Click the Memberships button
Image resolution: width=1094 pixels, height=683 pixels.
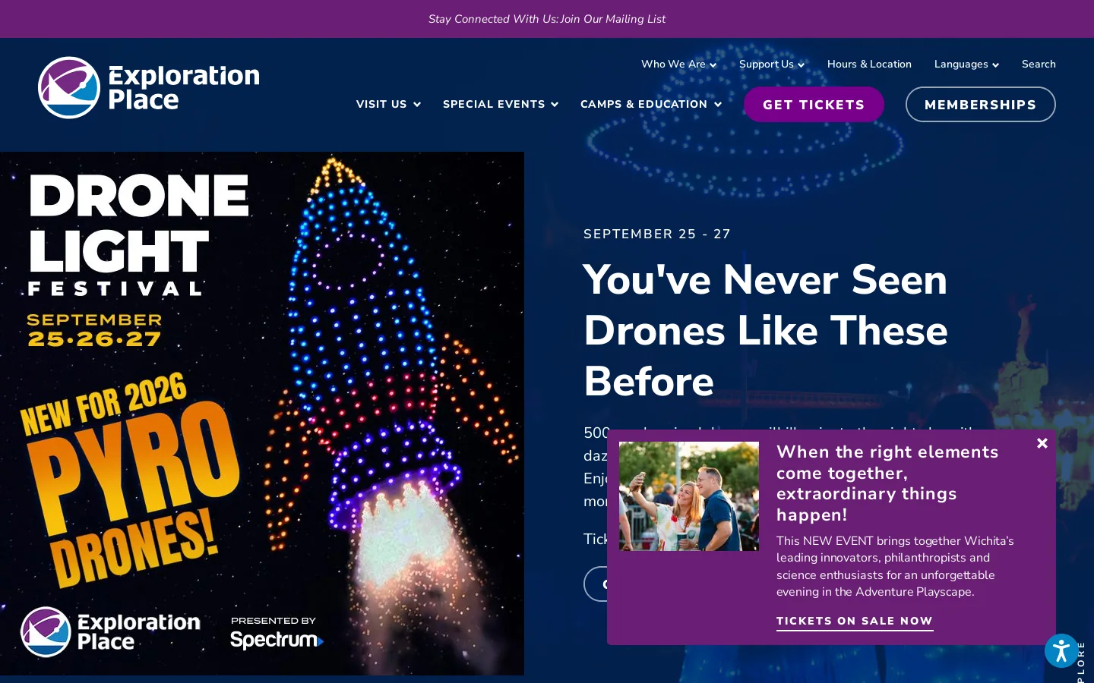tap(980, 105)
